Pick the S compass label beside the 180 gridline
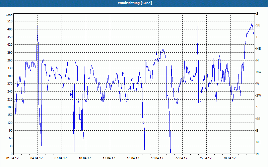The height and width of the screenshot is (167, 268). click(257, 107)
